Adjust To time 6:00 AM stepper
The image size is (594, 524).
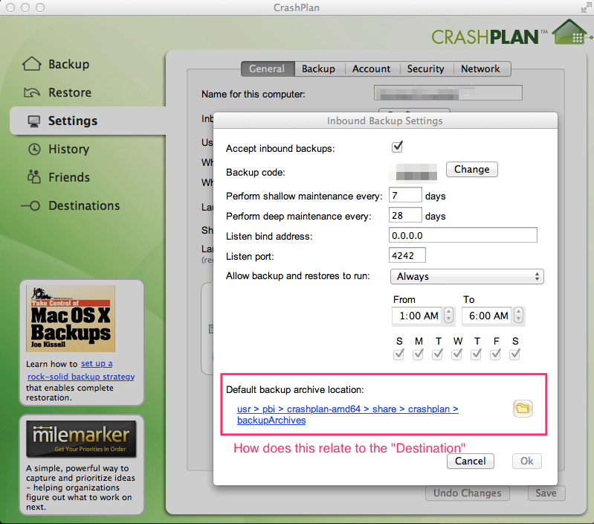coord(518,315)
